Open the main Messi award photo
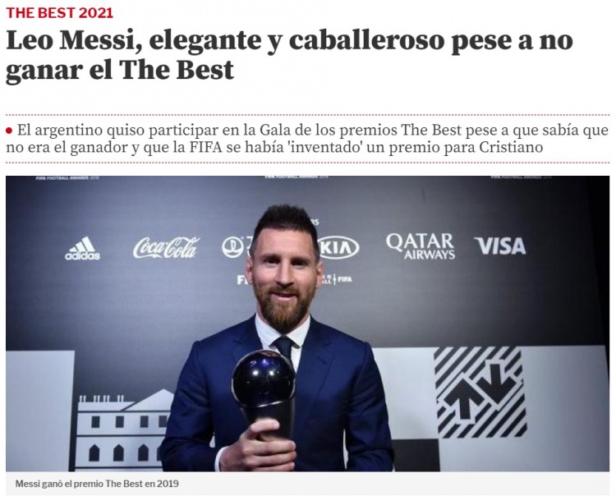 pyautogui.click(x=307, y=324)
